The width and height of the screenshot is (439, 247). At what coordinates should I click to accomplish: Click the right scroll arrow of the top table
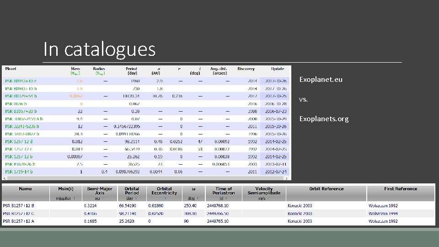286,178
